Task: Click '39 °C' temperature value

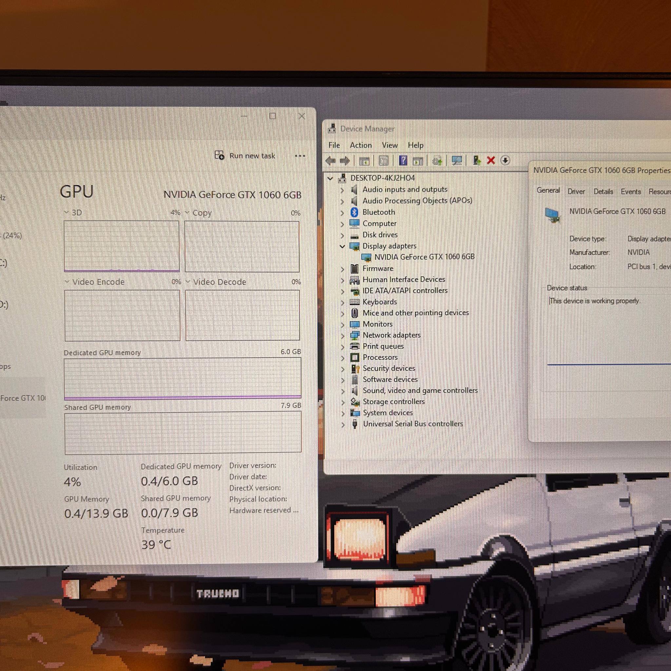Action: (x=156, y=545)
